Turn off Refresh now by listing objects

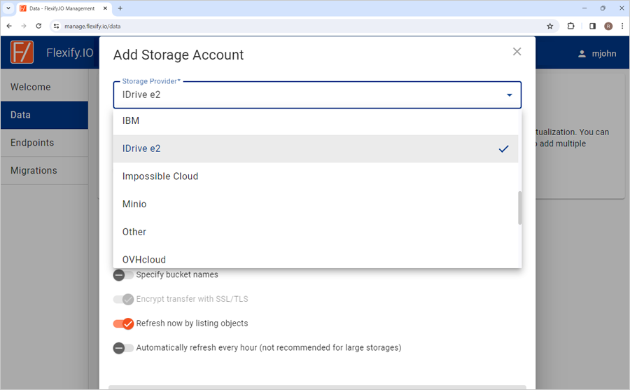123,323
